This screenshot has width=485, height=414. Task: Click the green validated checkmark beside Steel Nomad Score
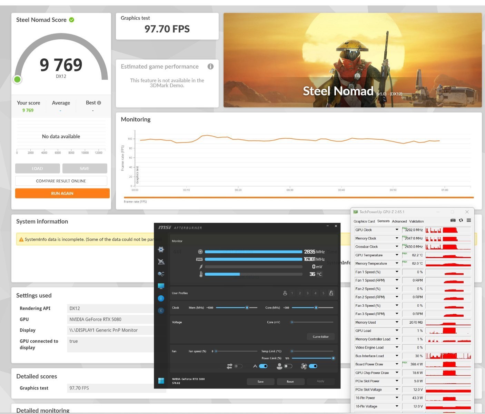71,20
